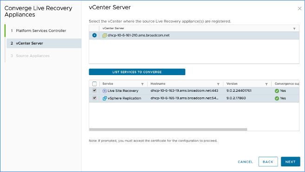Open filter icon on Version column
This screenshot has width=305, height=172.
[x=266, y=84]
